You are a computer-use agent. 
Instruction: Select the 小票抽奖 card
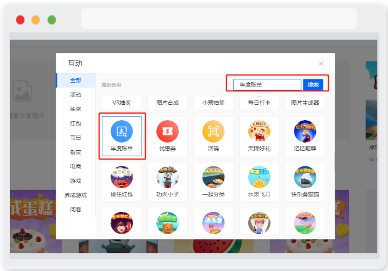213,103
